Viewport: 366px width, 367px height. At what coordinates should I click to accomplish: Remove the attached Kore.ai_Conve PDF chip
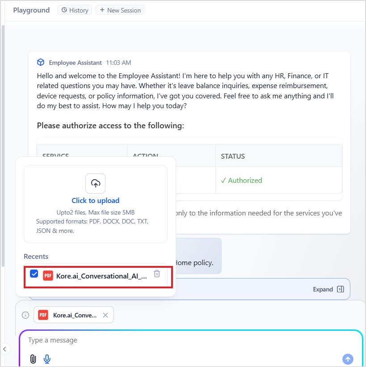(x=105, y=315)
